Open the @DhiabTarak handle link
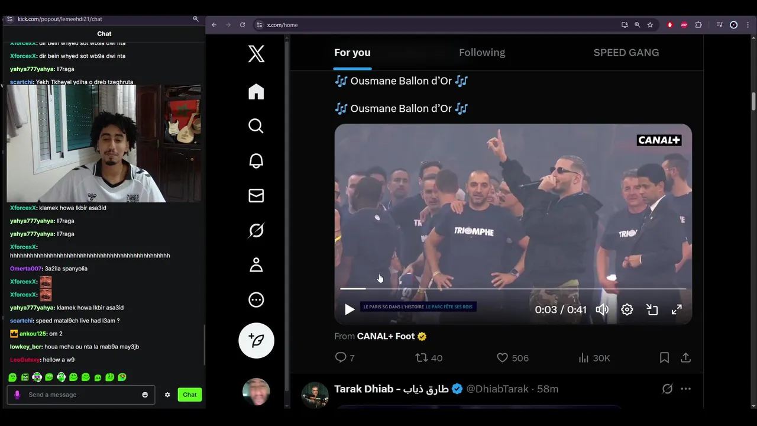This screenshot has height=426, width=757. [x=497, y=389]
